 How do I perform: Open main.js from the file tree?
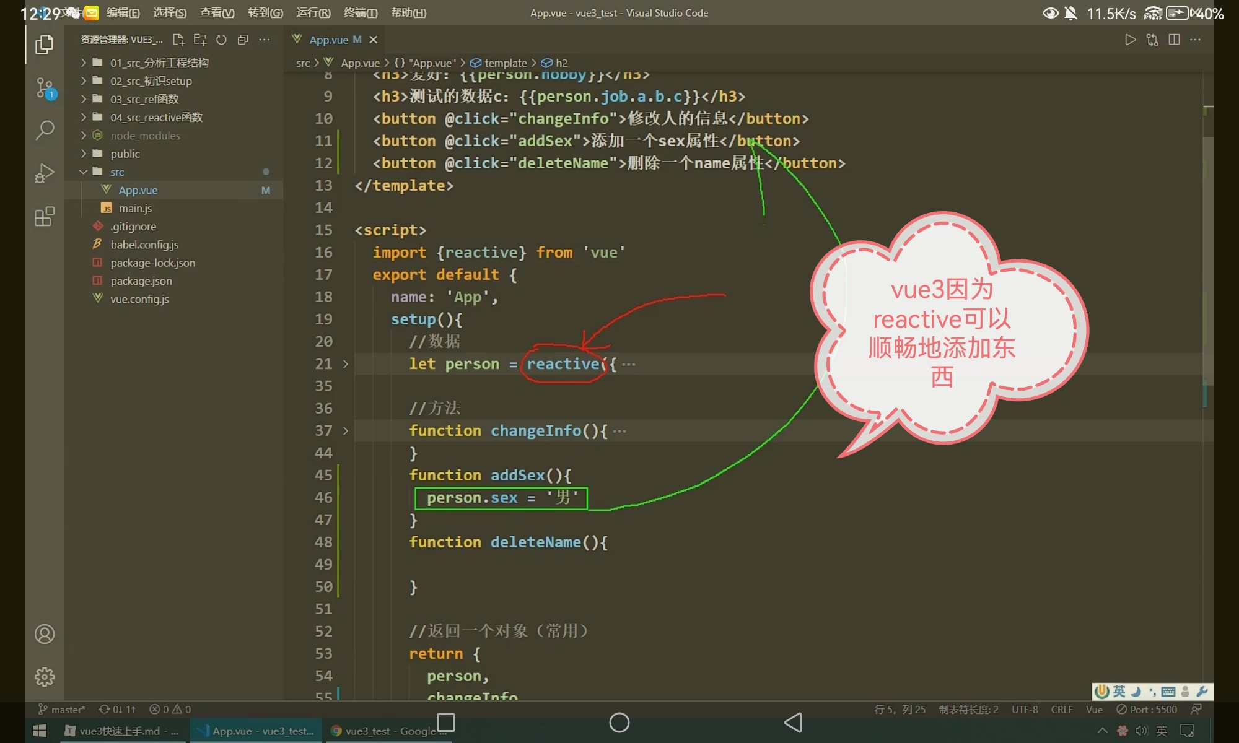coord(135,208)
